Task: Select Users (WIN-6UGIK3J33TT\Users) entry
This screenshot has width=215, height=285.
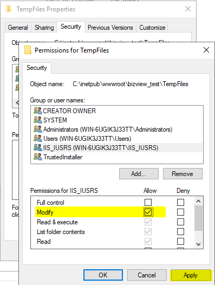Action: point(116,139)
